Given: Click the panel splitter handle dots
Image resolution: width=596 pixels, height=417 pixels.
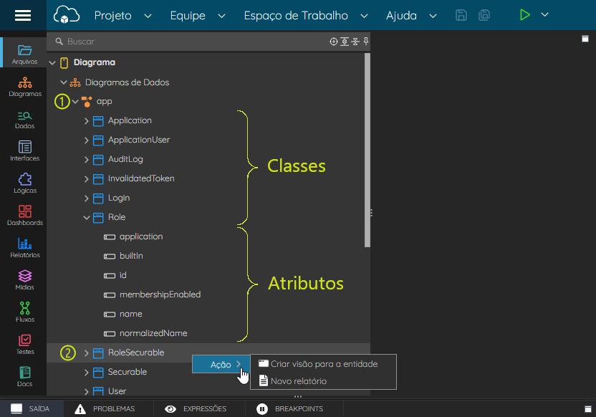Looking at the screenshot, I should 371,213.
